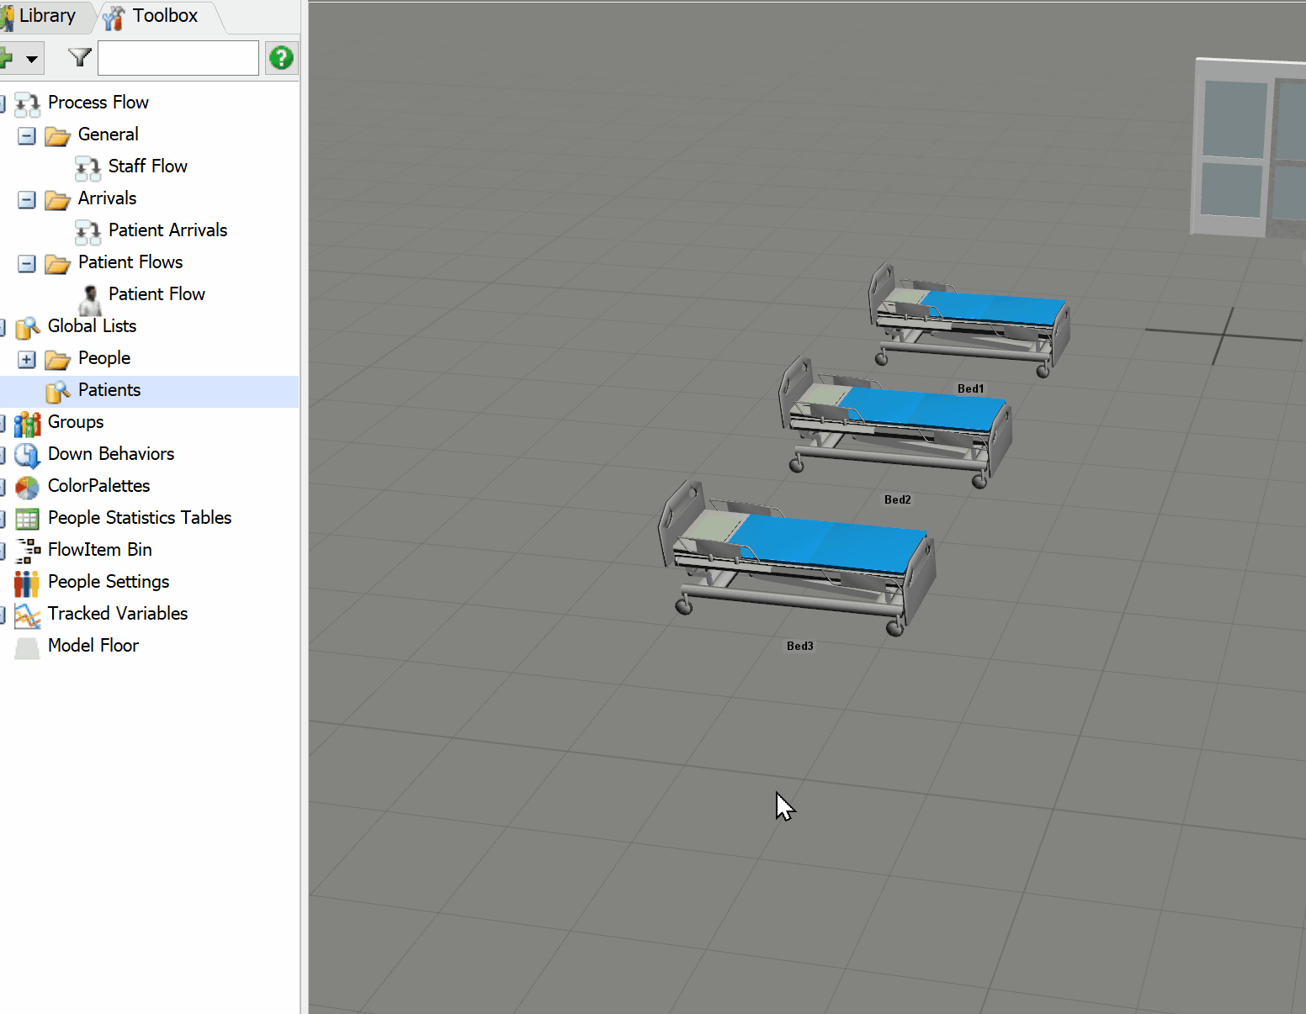The image size is (1306, 1014).
Task: Open the People Statistics Tables icon
Action: click(26, 520)
